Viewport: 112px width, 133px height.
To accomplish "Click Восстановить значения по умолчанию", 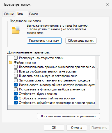I will click(68, 116).
